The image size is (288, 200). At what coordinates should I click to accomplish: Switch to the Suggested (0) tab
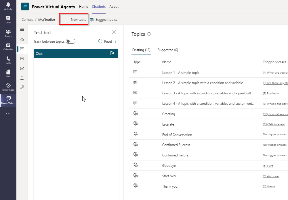click(168, 50)
